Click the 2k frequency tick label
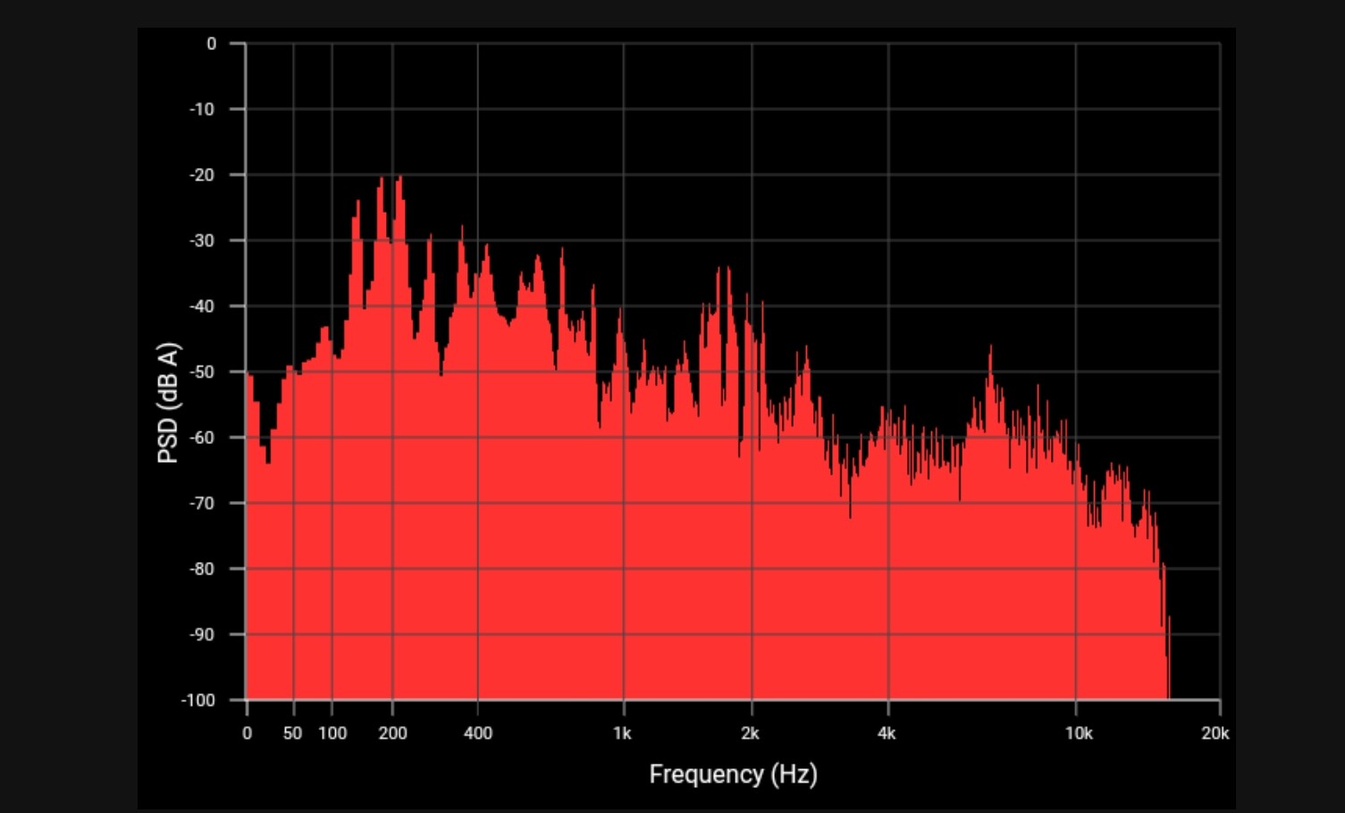1345x813 pixels. pos(750,733)
